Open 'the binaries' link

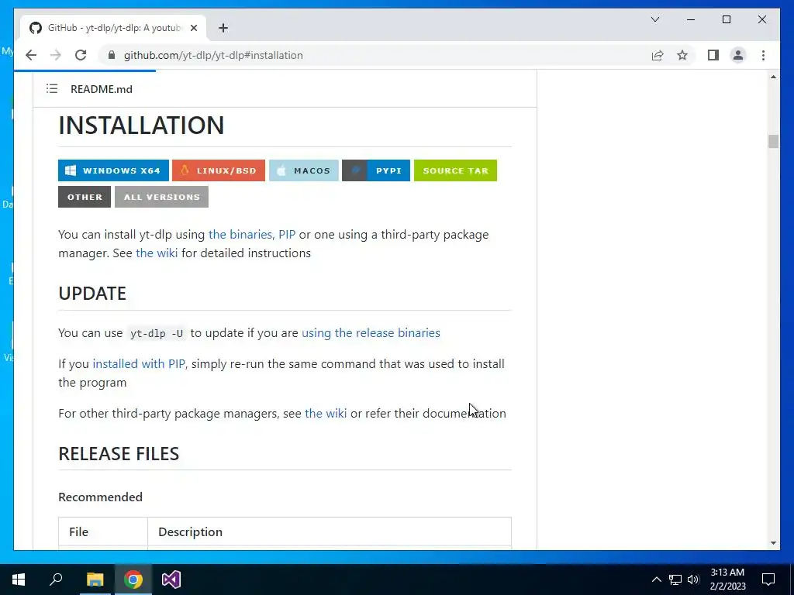(242, 235)
